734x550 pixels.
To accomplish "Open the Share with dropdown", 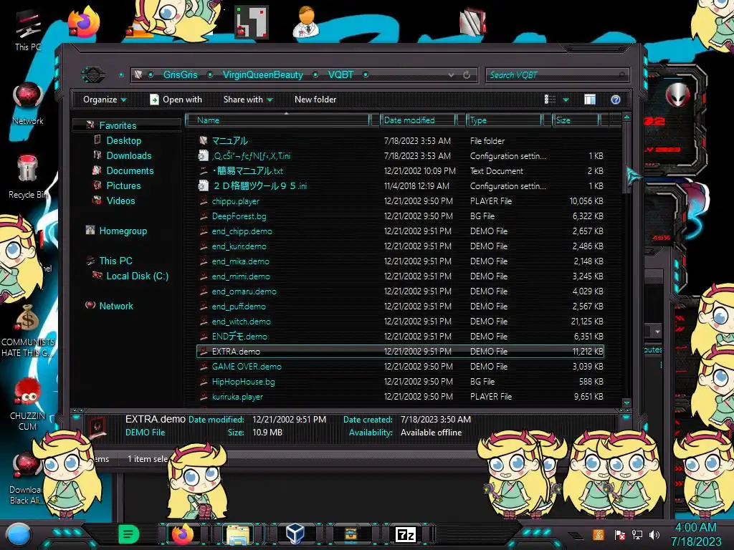I will pyautogui.click(x=248, y=100).
